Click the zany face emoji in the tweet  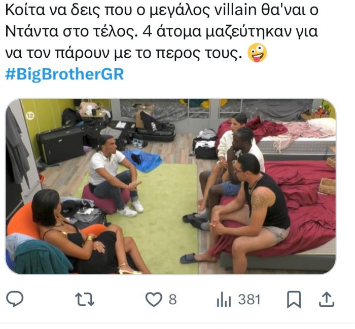[x=257, y=53]
